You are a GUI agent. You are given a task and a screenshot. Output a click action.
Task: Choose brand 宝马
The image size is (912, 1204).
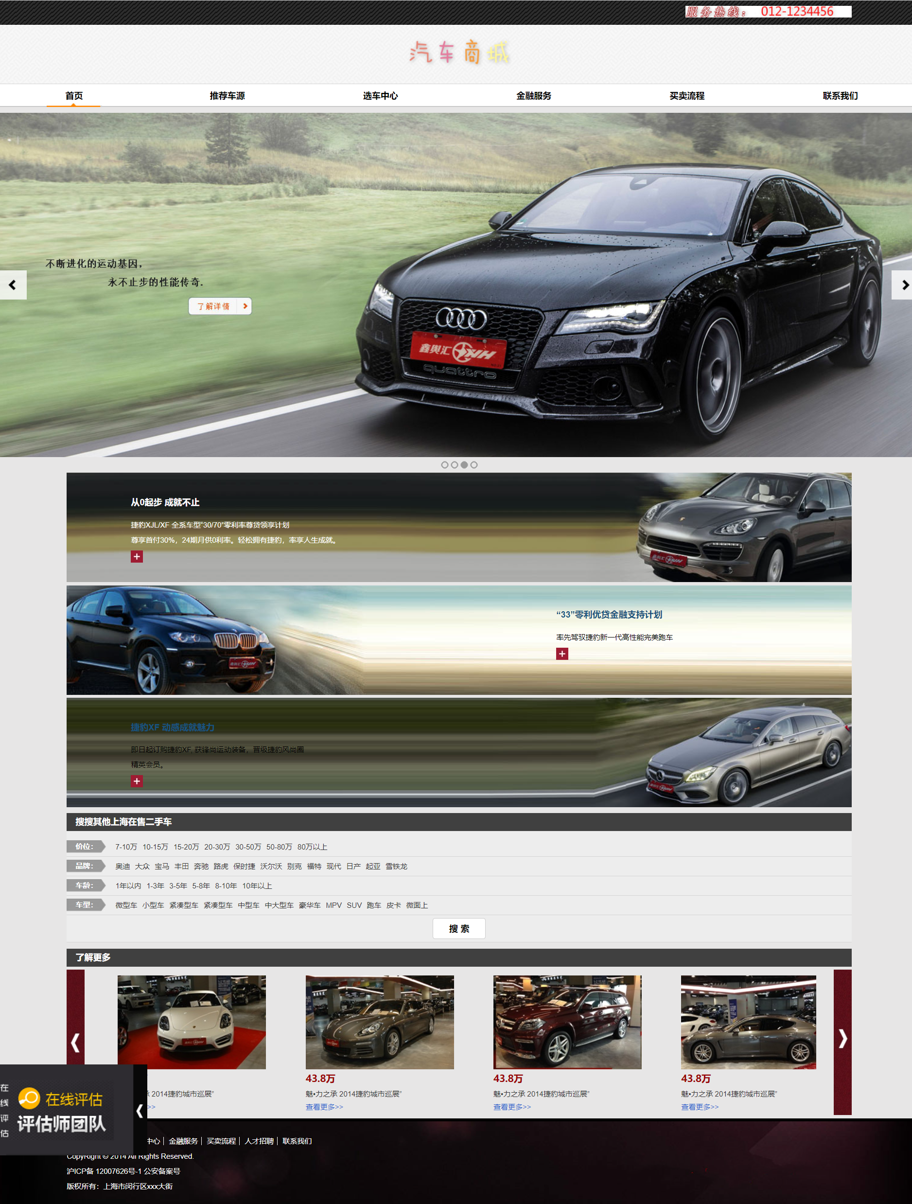[161, 867]
